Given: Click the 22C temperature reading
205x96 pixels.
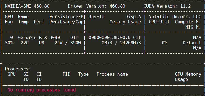Looking at the screenshot, I should pos(25,43).
